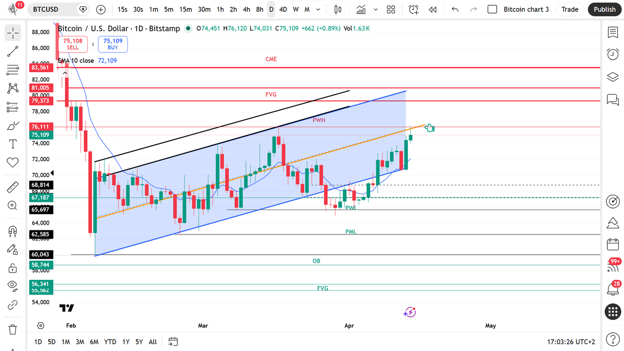Open the symbol dropdown arrow beside BTCUSD
The height and width of the screenshot is (351, 624).
[83, 9]
